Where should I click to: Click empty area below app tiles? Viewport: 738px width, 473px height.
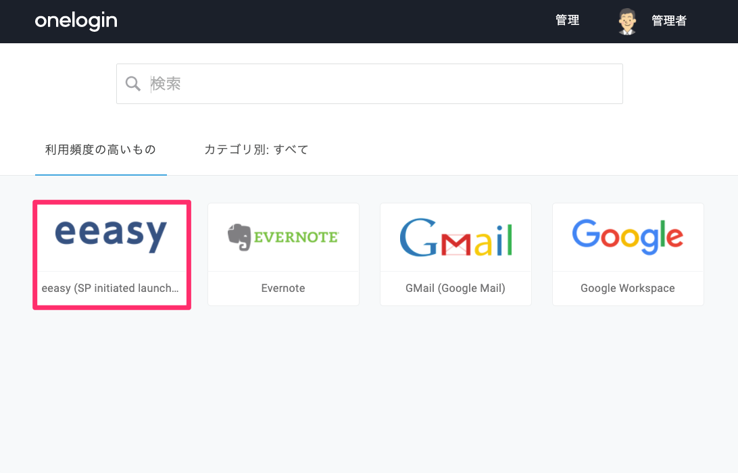pos(369,391)
